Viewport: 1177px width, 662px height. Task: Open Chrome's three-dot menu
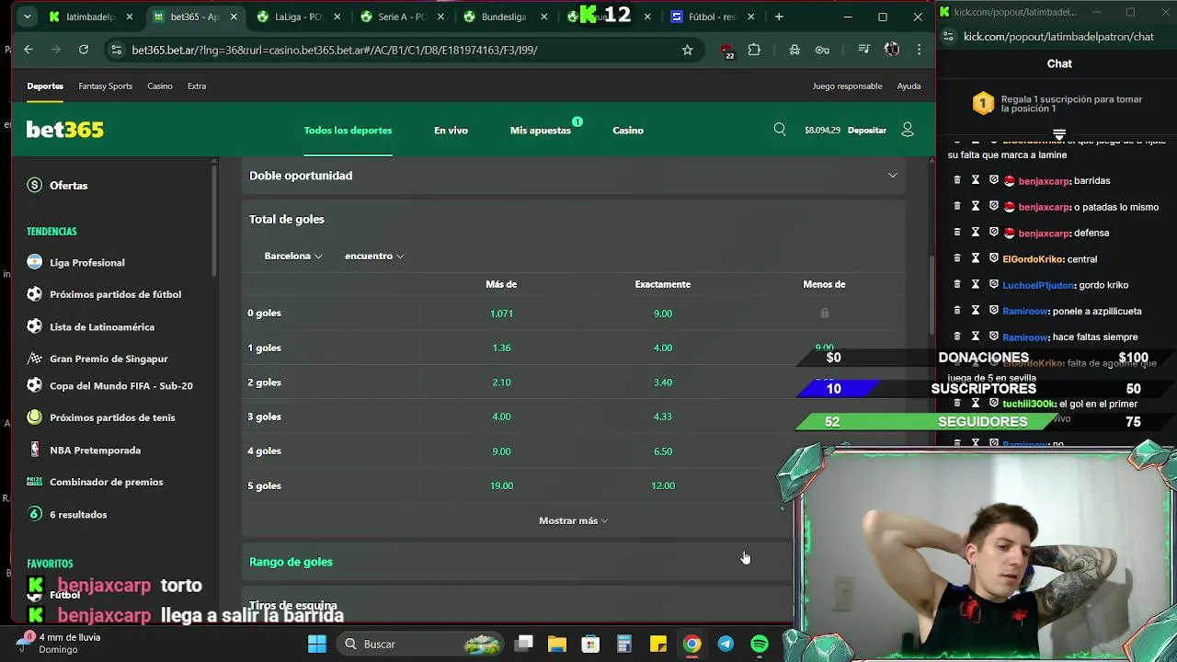(x=919, y=50)
